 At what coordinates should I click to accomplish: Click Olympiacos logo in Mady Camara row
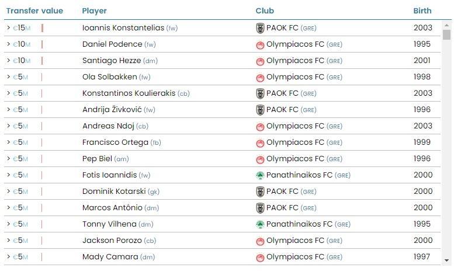[260, 258]
